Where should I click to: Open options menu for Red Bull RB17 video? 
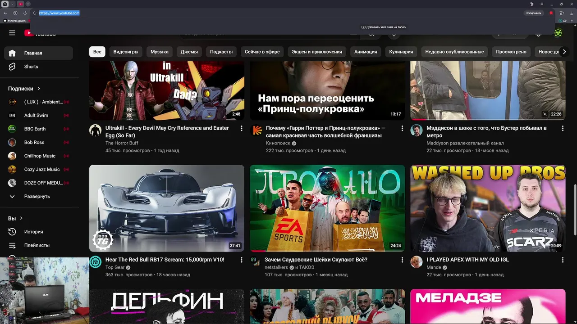pyautogui.click(x=242, y=260)
